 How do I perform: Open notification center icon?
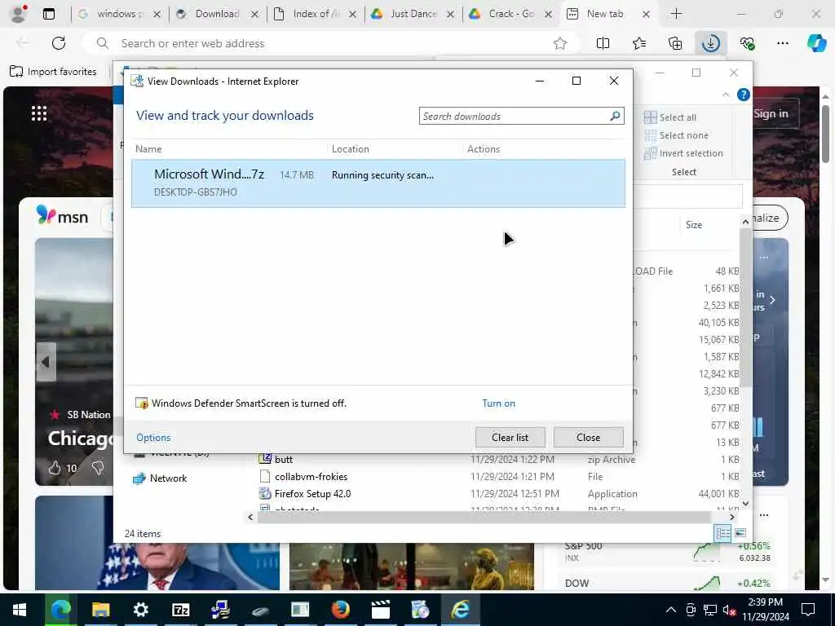[x=808, y=610]
